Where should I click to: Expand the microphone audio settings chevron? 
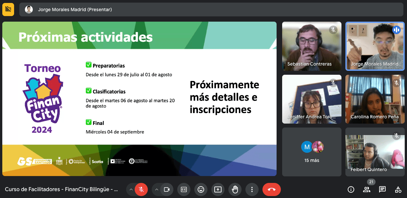[131, 189]
